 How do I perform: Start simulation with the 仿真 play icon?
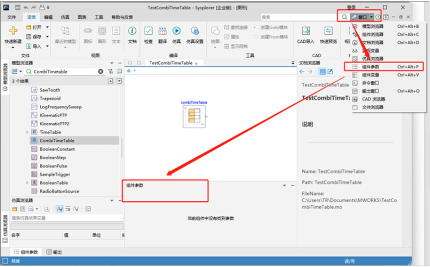tap(176, 31)
